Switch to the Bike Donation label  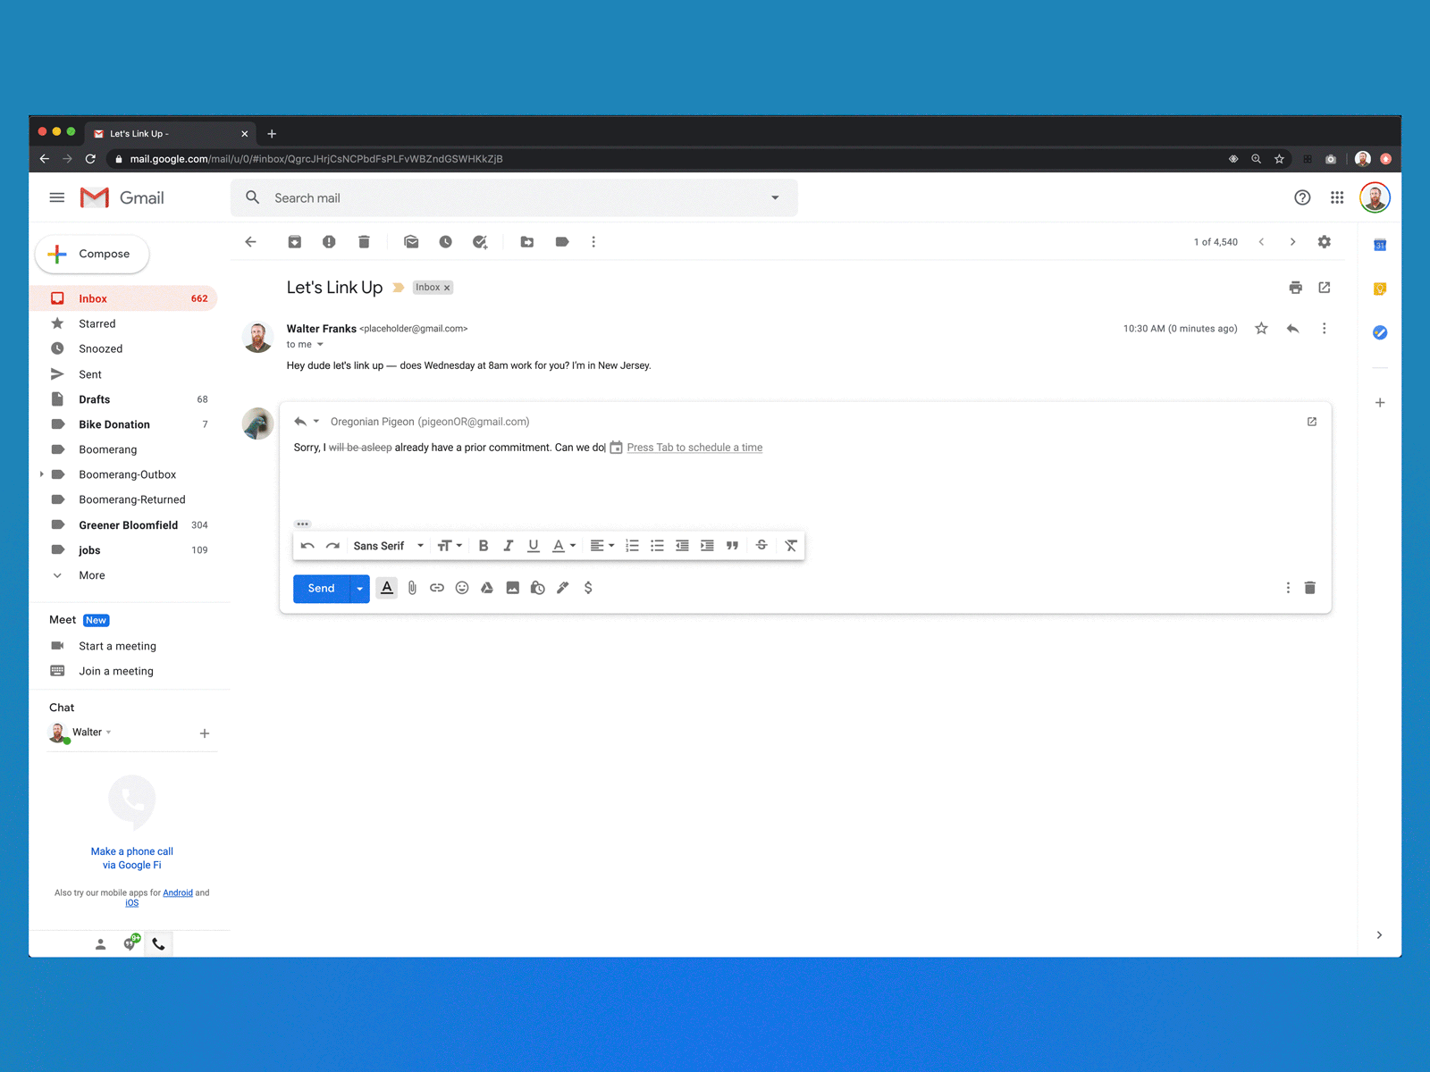pos(114,424)
